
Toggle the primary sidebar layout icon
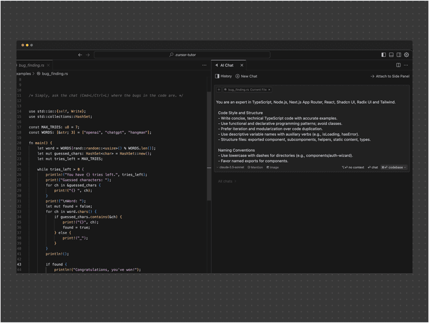pos(383,55)
